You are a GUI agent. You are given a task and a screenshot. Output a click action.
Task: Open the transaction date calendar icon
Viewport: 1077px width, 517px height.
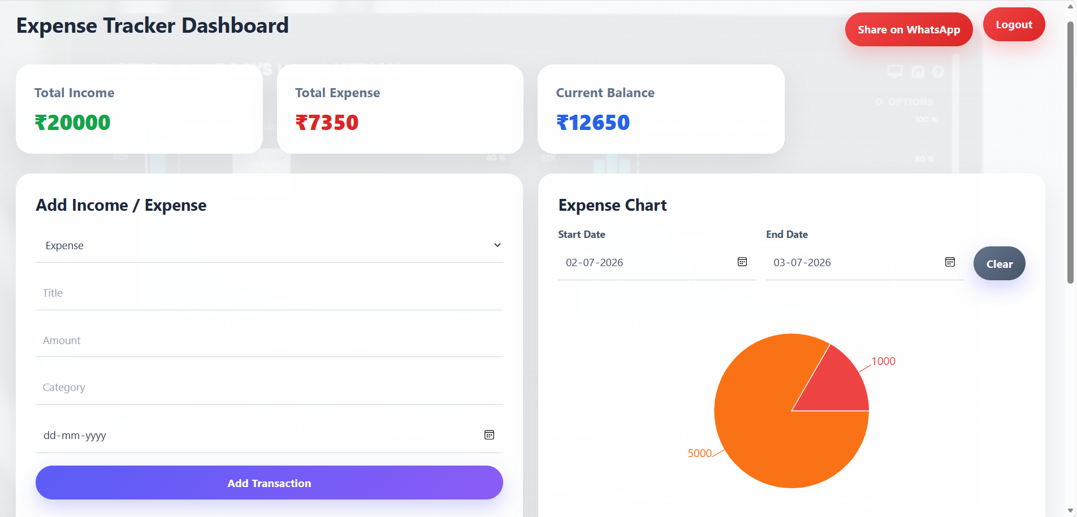click(x=489, y=435)
